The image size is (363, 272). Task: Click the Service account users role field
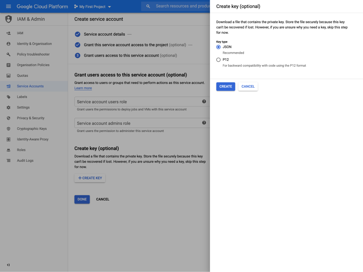tap(138, 102)
